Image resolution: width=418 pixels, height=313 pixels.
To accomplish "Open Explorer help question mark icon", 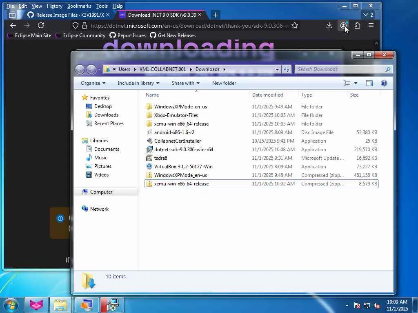I will 384,83.
